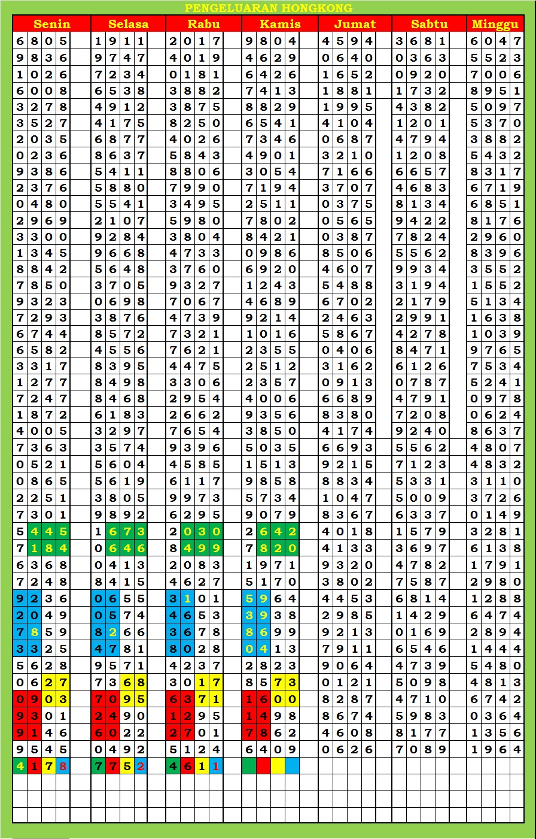Click red digit 8 on blue in Senin
The image size is (536, 839).
coord(63,765)
